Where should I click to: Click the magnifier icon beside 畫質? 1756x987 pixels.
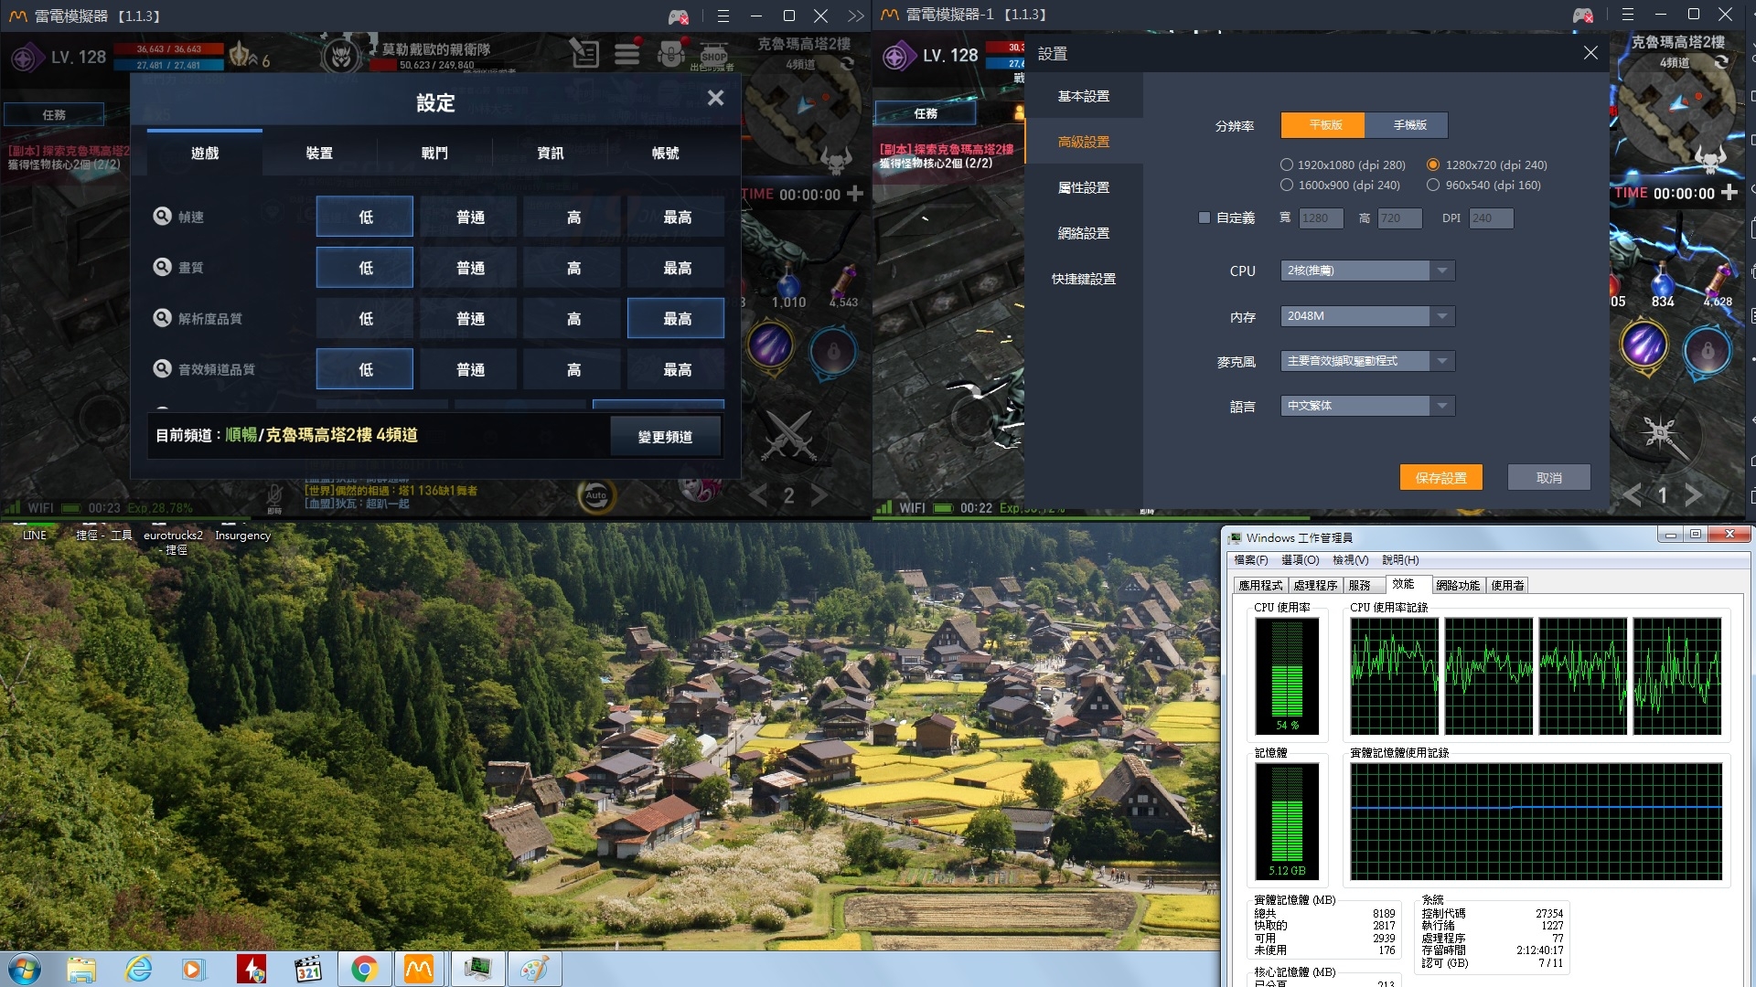pos(162,267)
